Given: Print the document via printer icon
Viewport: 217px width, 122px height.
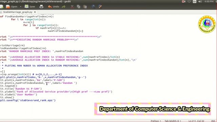Looking at the screenshot, I should pos(41,6).
